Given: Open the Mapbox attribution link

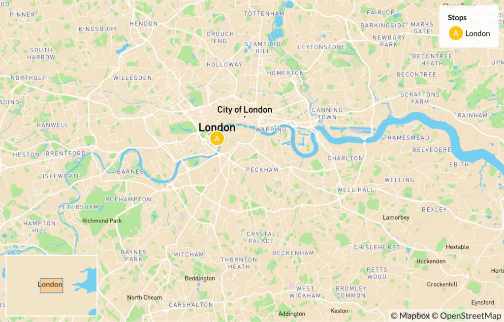Looking at the screenshot, I should [410, 316].
